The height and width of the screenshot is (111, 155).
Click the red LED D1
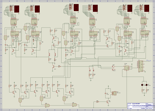click(x=142, y=85)
